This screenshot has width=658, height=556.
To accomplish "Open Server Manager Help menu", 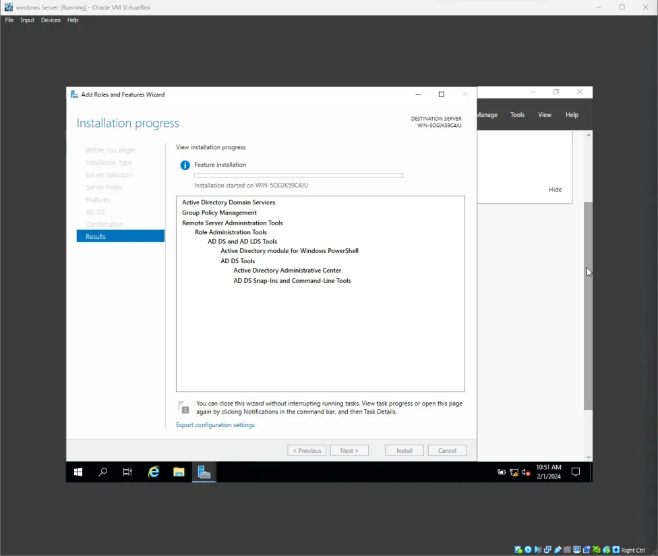I will pyautogui.click(x=572, y=115).
